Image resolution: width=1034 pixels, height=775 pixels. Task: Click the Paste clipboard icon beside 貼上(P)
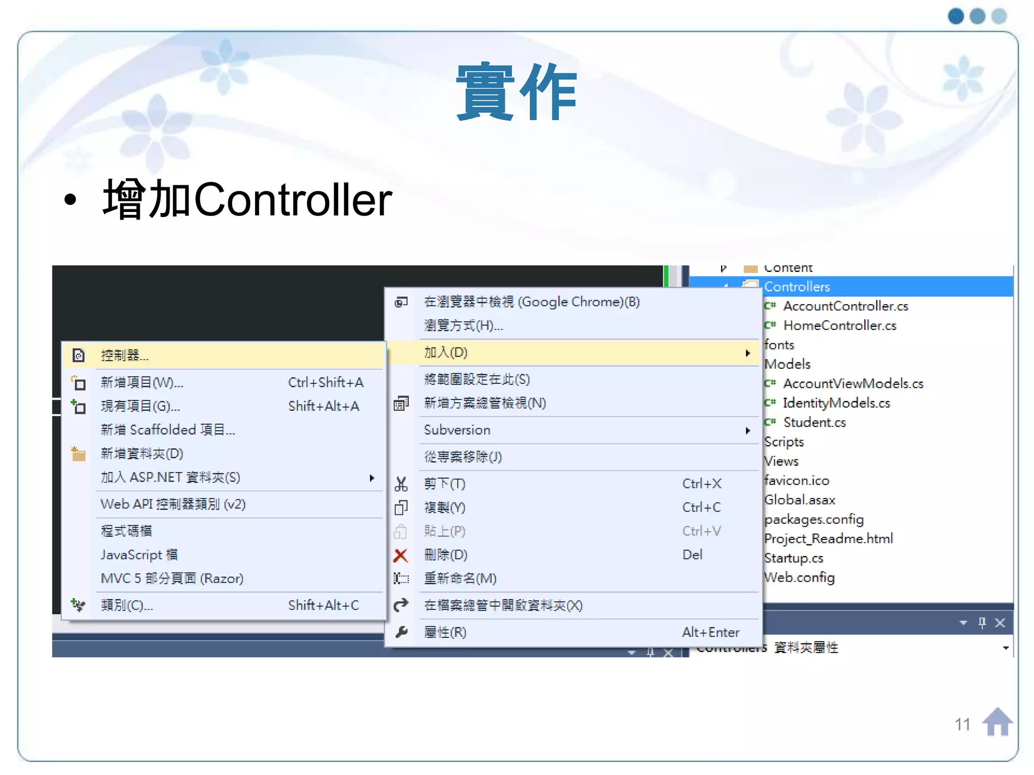[400, 531]
